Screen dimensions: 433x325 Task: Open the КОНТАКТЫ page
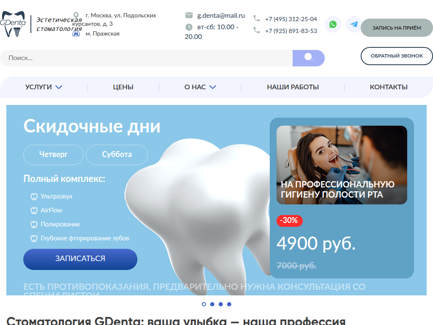[x=389, y=87]
